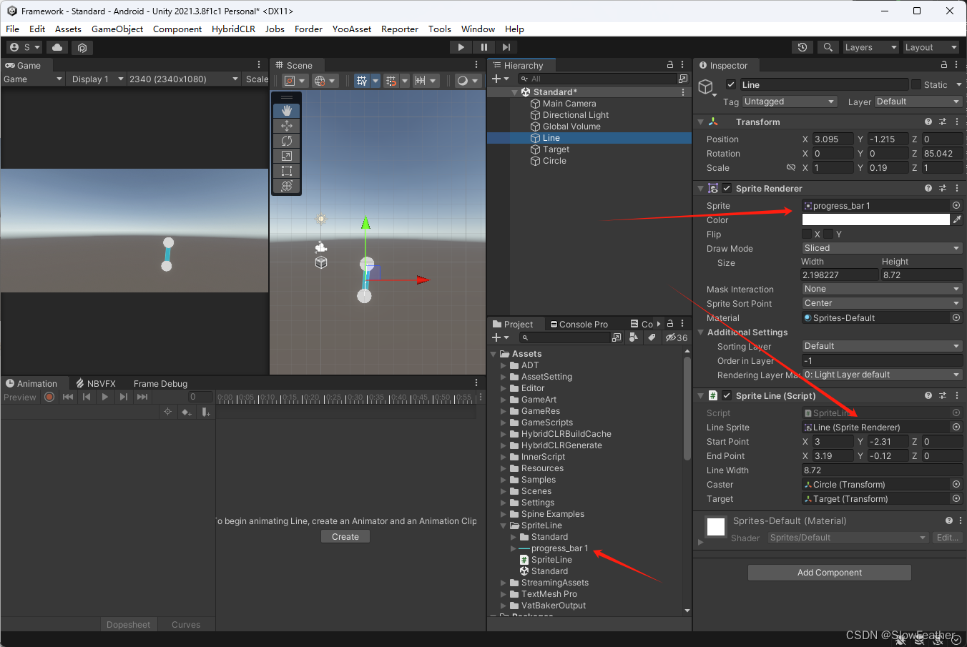Open Sprite Line script context menu
This screenshot has width=967, height=647.
(x=957, y=395)
